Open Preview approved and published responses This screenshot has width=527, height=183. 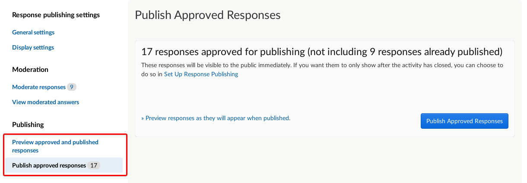55,146
